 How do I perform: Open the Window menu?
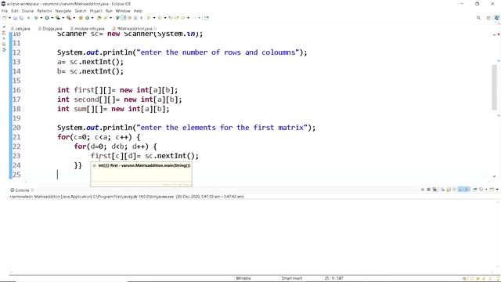click(x=123, y=11)
